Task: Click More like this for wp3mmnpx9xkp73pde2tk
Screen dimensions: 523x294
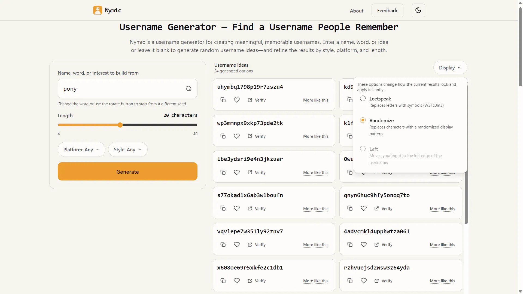Action: pos(316,136)
